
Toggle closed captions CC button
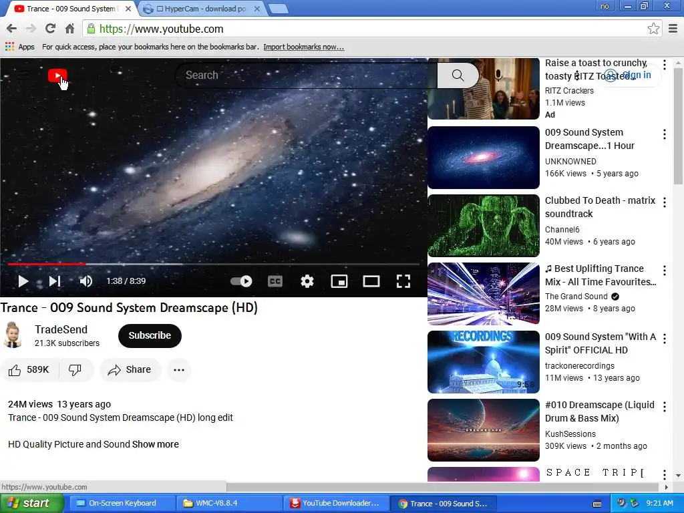tap(275, 281)
